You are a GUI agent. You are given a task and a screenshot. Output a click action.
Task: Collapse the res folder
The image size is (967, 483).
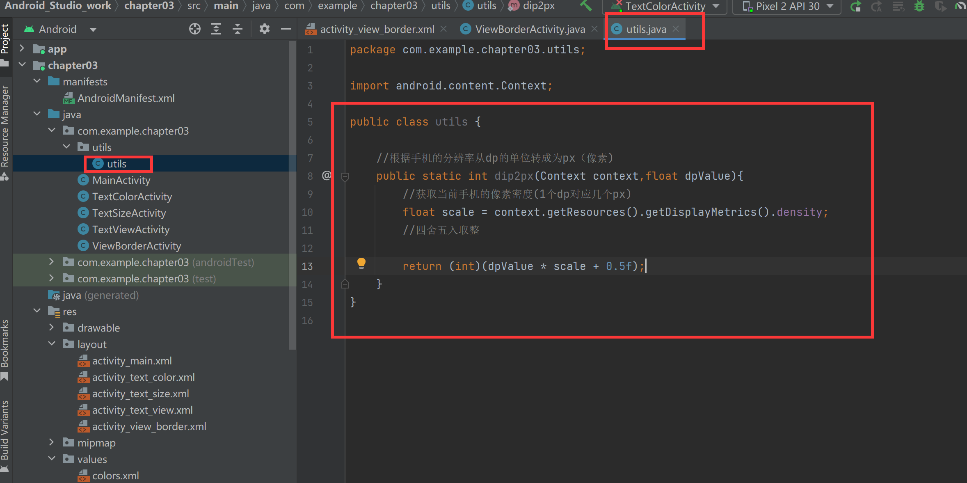pyautogui.click(x=37, y=311)
